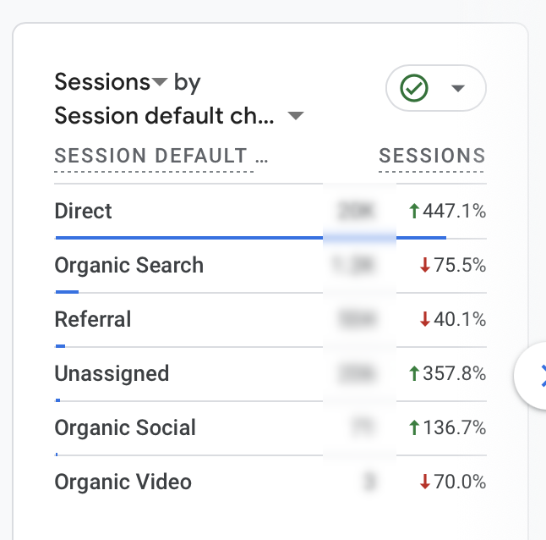The image size is (546, 540).
Task: Open the Session default channel dimension dropdown
Action: coord(295,117)
